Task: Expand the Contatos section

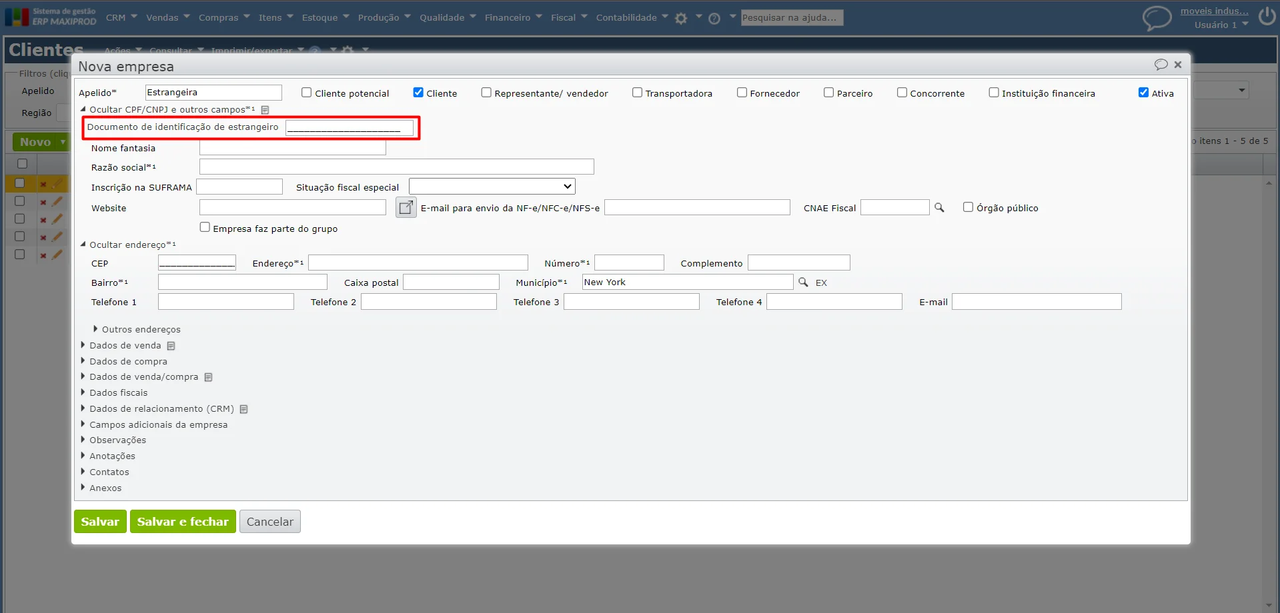Action: coord(83,472)
